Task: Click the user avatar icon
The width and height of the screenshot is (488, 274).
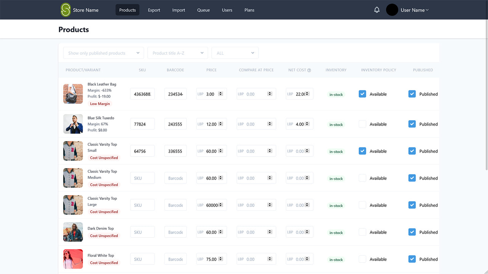Action: point(392,10)
